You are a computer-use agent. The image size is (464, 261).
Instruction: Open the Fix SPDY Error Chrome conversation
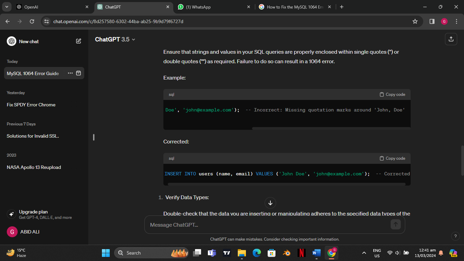[x=31, y=105]
